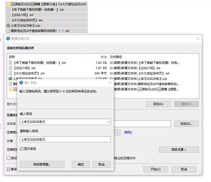
Task: Open the 输入密码 combo box dropdown arrow
Action: point(108,122)
